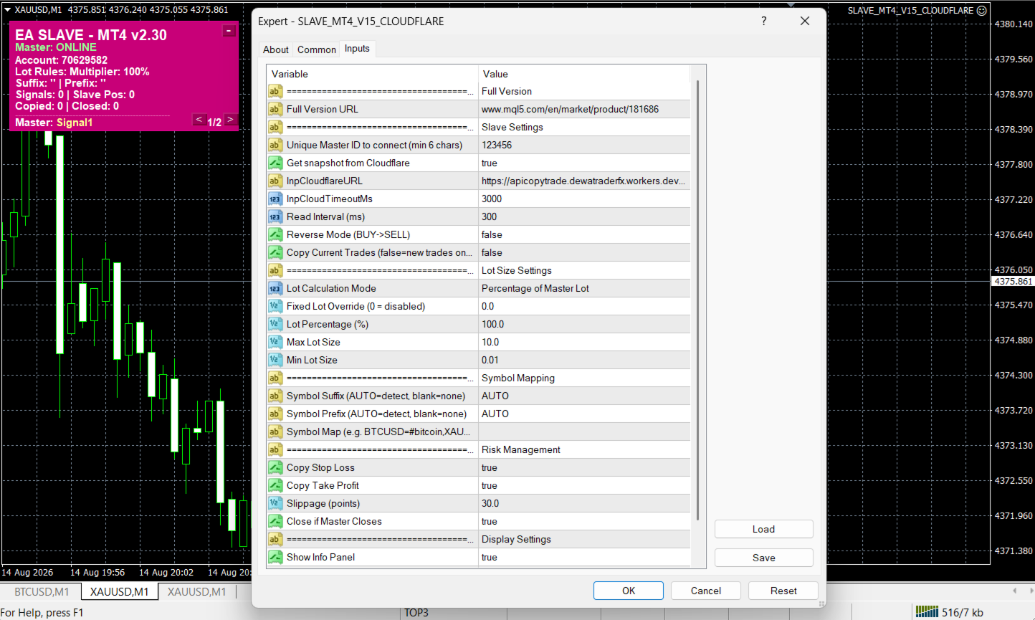Click the icon next to Unique Master ID
The width and height of the screenshot is (1035, 620).
[x=275, y=145]
